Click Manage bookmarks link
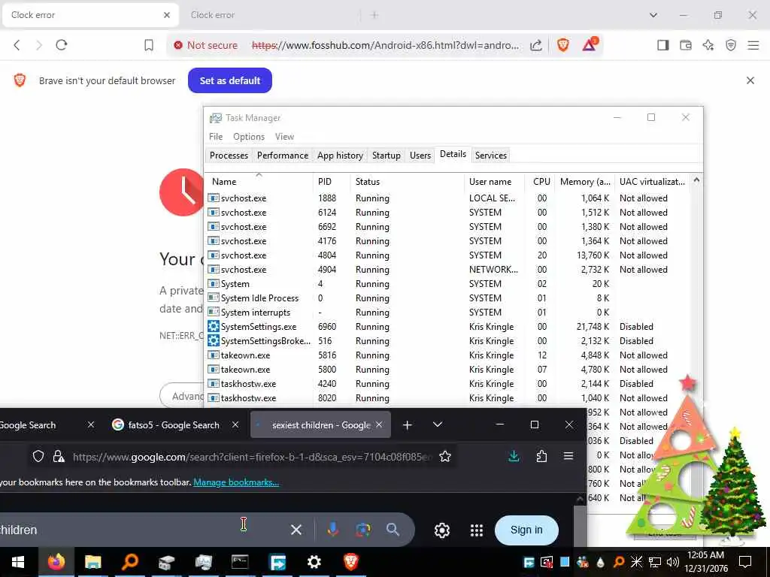This screenshot has width=770, height=577. pos(236,482)
